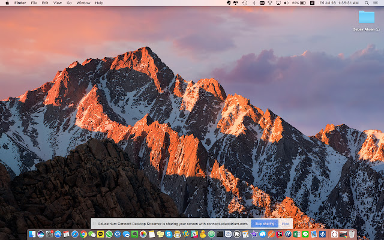384x240 pixels.
Task: Launch KakaoTalk yellow Dock icon
Action: pos(100,234)
